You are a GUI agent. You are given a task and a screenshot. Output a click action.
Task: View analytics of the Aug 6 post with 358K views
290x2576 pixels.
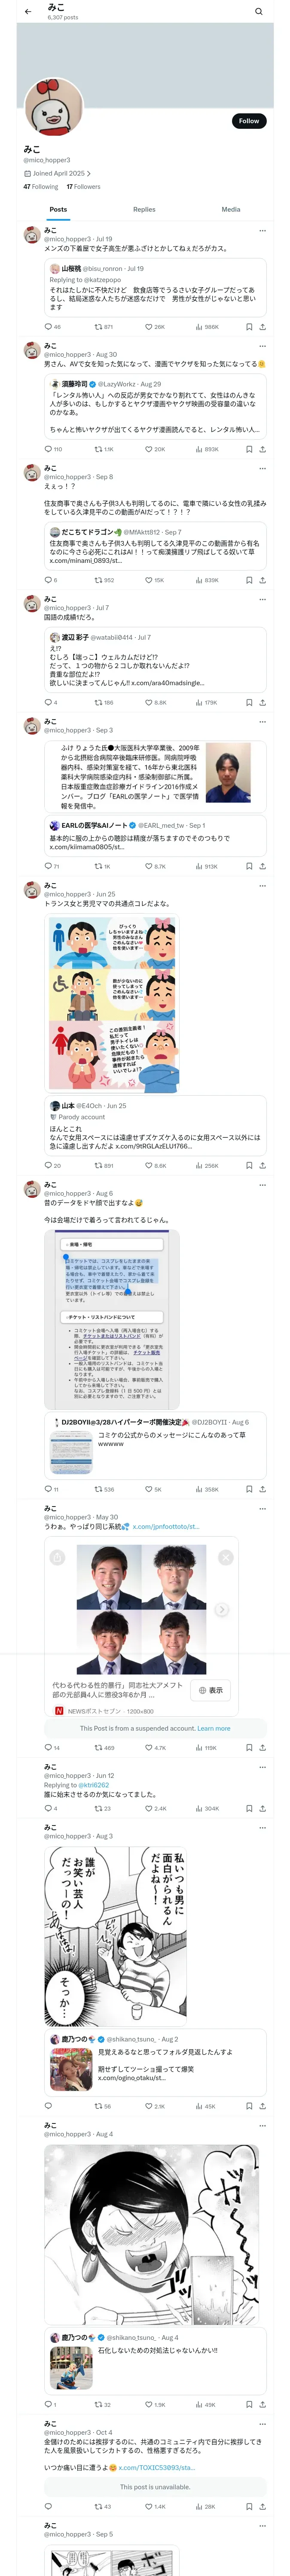pyautogui.click(x=207, y=1489)
